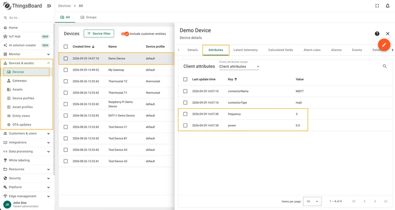Open AI solution creator
The image size is (395, 210).
click(27, 45)
